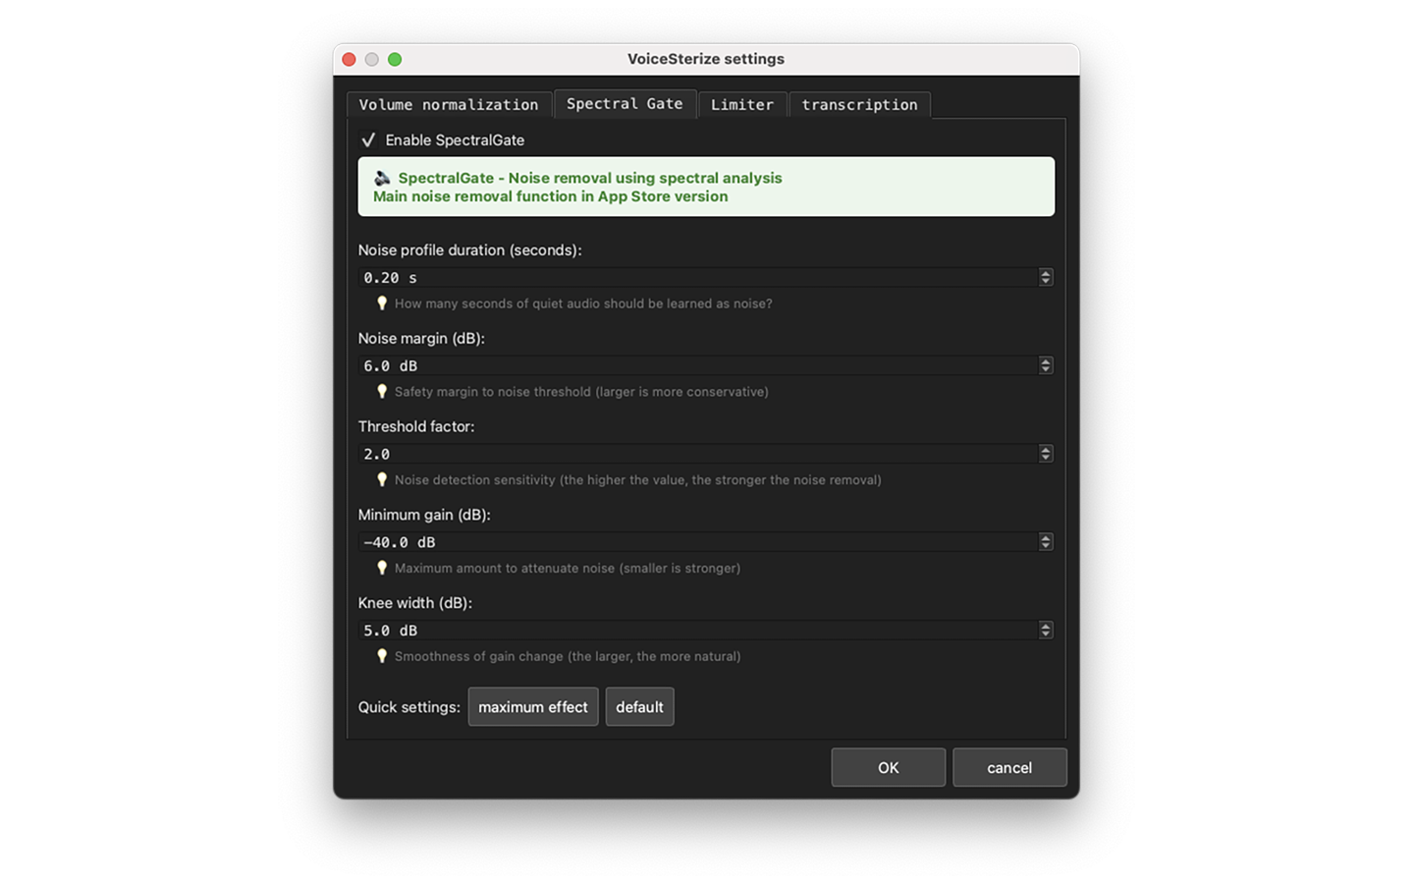The height and width of the screenshot is (884, 1414).
Task: Click the lightbulb hint for threshold factor
Action: click(x=382, y=479)
